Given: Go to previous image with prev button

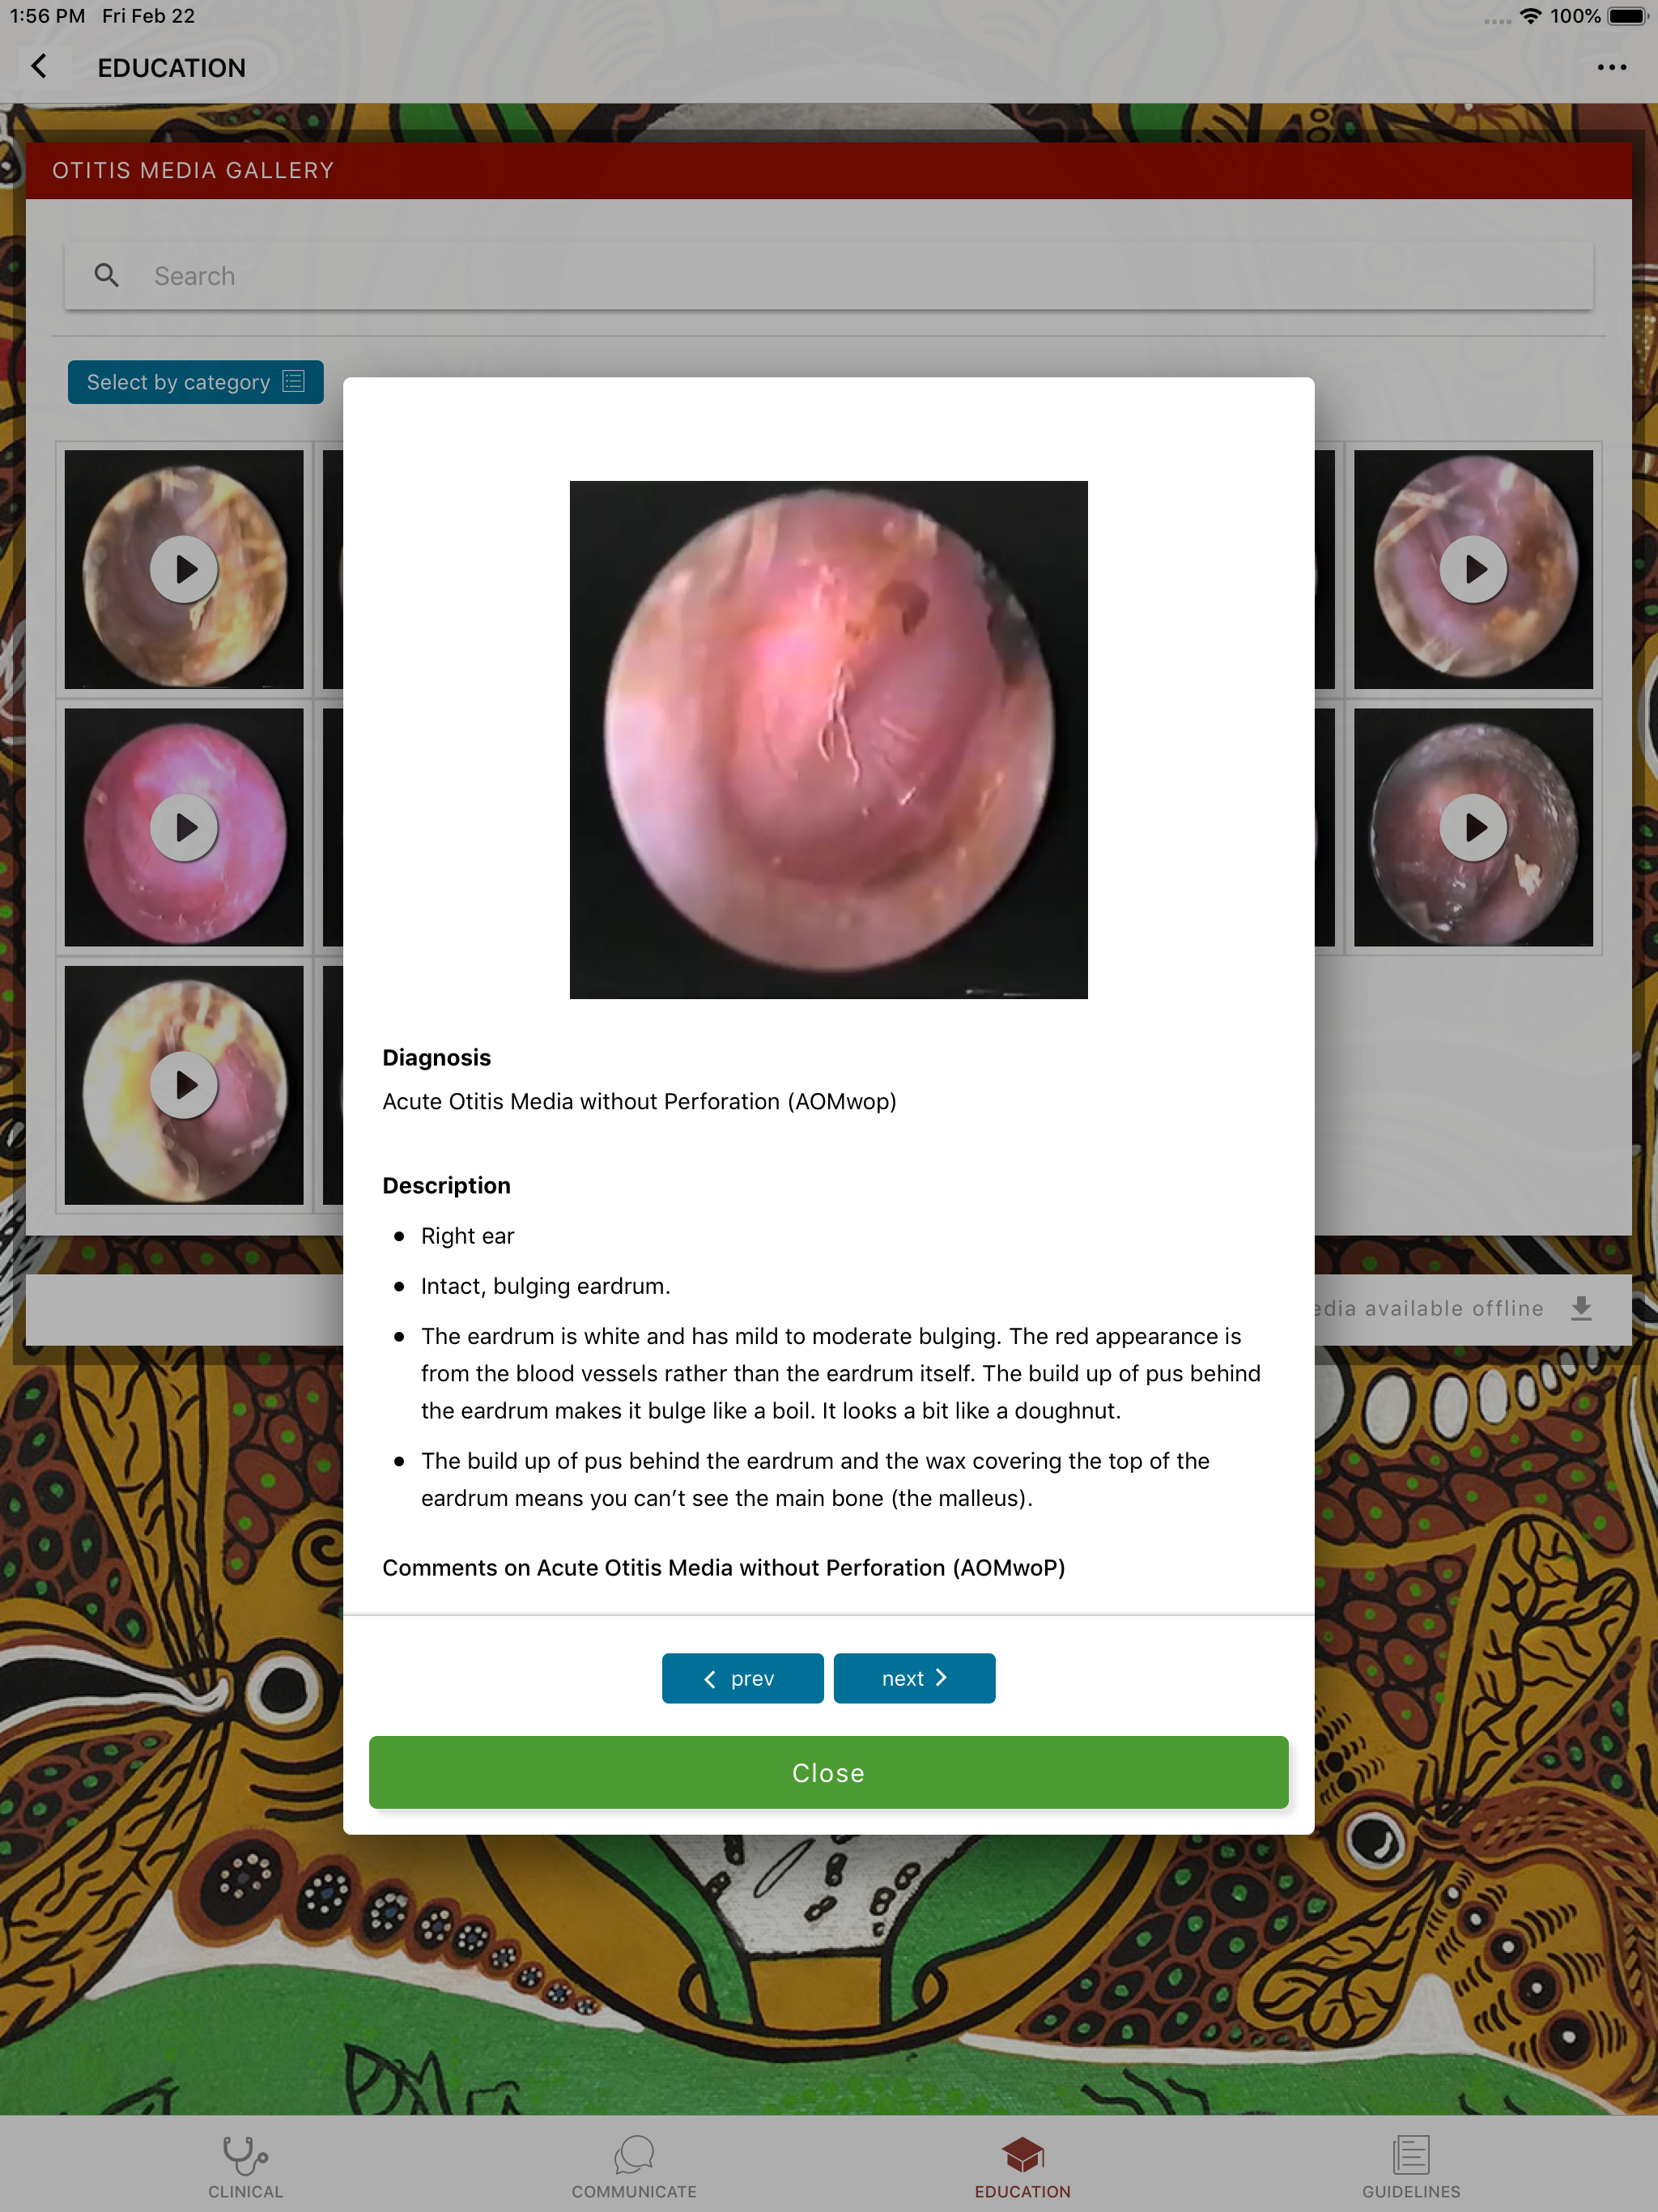Looking at the screenshot, I should point(743,1678).
